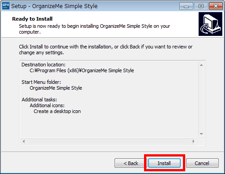The width and height of the screenshot is (225, 174).
Task: Select the 'Additional icons:' line
Action: coord(47,105)
